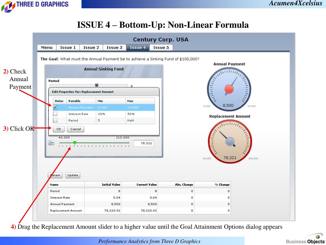Click the 78,321 slider value field
Image resolution: width=326 pixels, height=245 pixels.
(144, 143)
